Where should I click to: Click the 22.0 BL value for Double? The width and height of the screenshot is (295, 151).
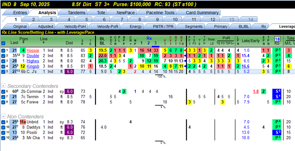[103, 56]
